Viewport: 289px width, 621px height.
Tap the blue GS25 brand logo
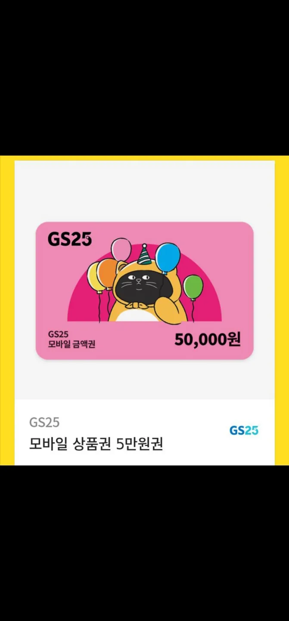(x=244, y=430)
